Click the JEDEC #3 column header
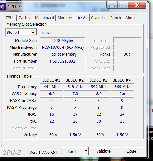153x161 pixels. pyautogui.click(x=98, y=80)
